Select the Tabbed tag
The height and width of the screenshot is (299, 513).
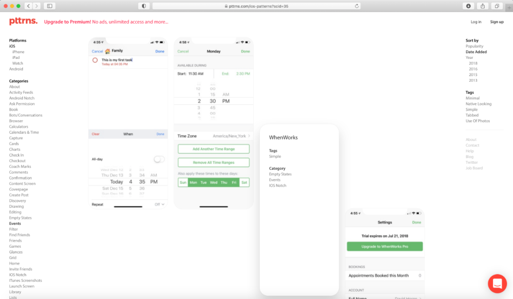472,115
